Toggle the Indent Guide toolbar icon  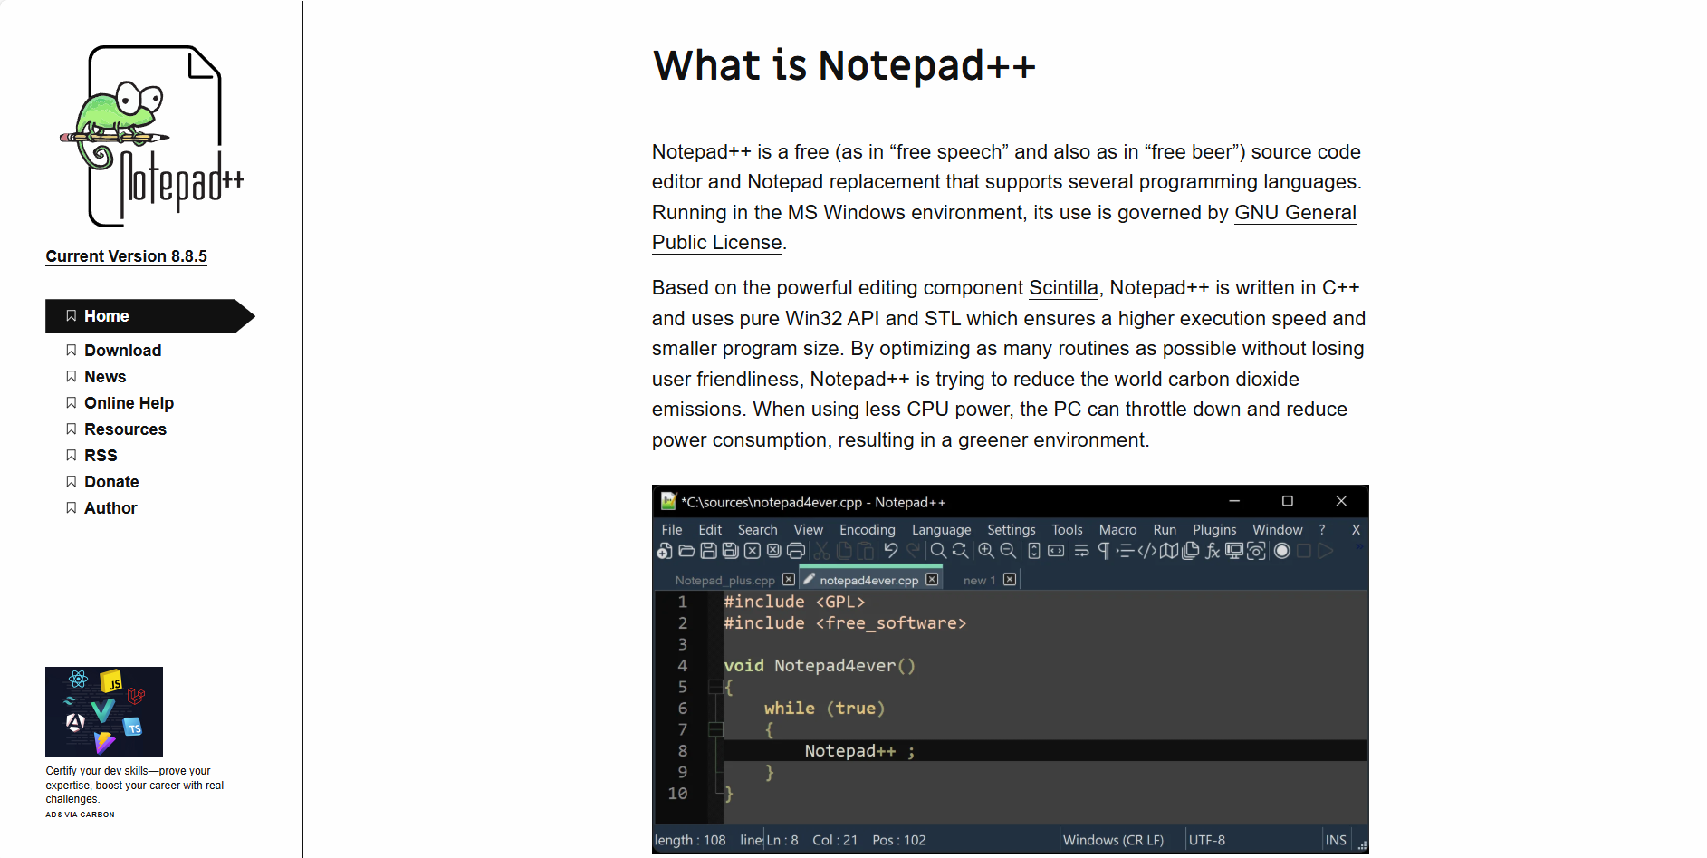[1125, 551]
